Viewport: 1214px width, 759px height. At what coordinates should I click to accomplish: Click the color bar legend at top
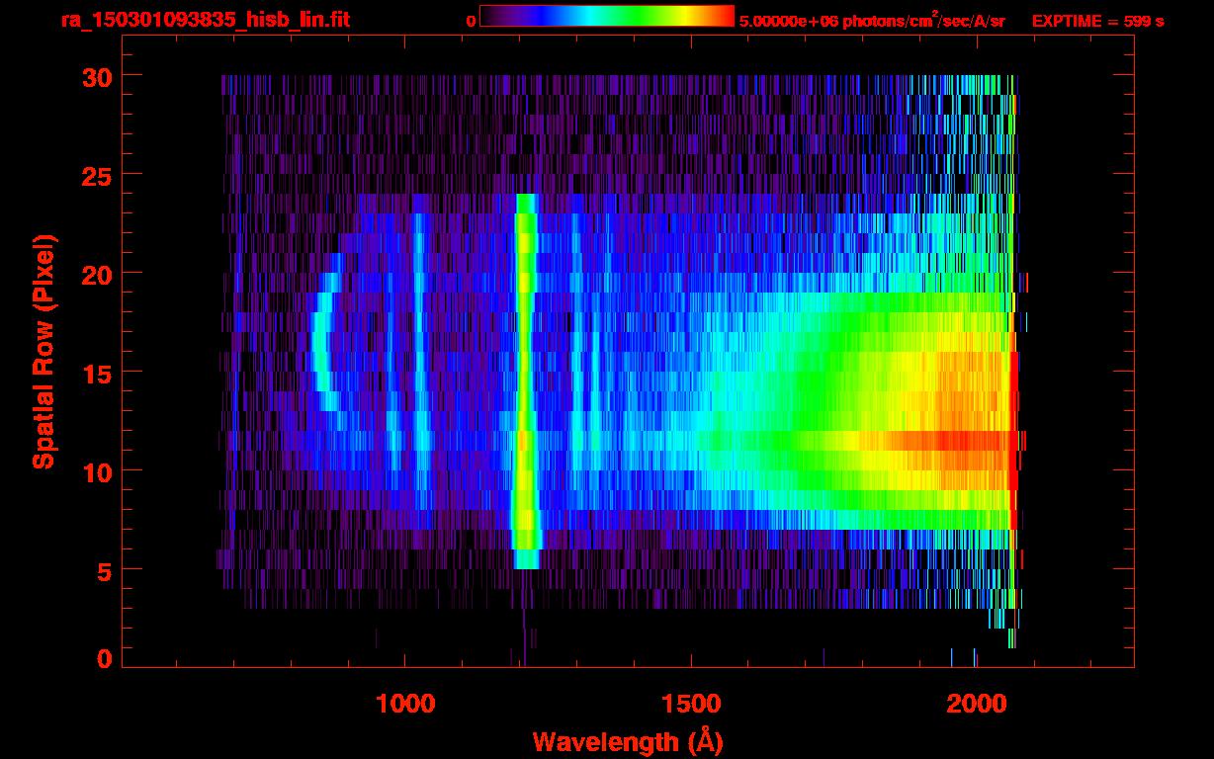pyautogui.click(x=607, y=16)
